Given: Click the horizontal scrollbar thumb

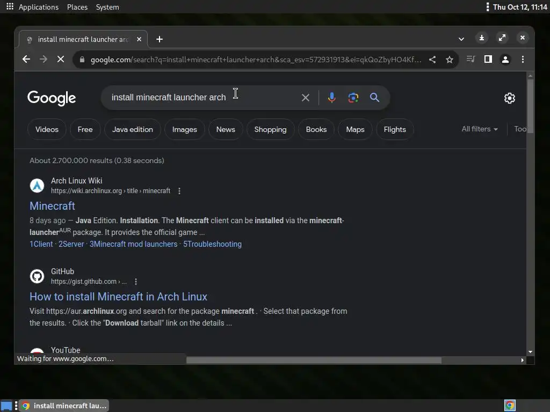Looking at the screenshot, I should point(314,360).
